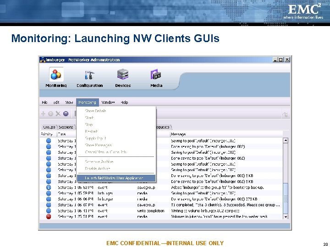Open the Window menu
Viewport: 330px width, 247px height.
tap(108, 102)
